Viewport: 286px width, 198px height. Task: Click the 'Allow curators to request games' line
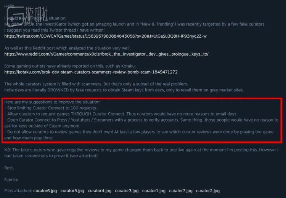[121, 114]
